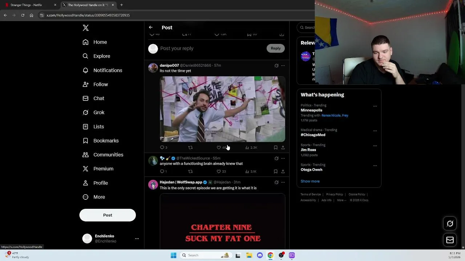
Task: Click the back arrow next to Post
Action: 151,28
